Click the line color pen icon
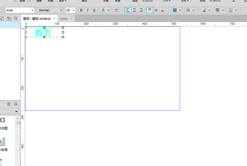This screenshot has width=247, height=166. pos(204,10)
